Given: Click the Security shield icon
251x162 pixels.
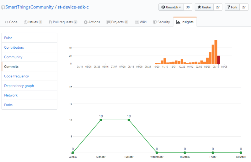Looking at the screenshot, I should (x=154, y=22).
